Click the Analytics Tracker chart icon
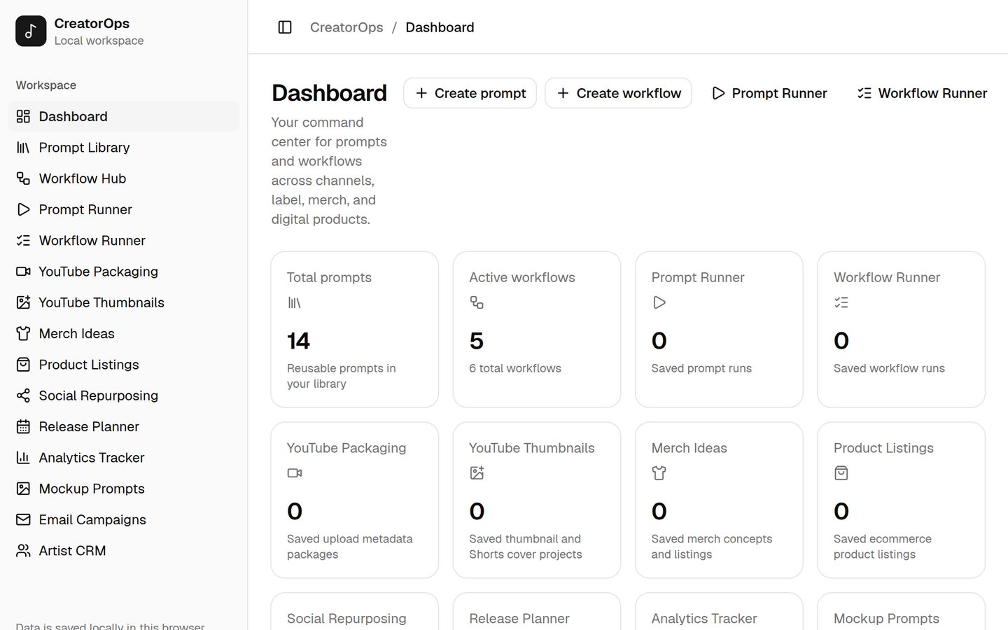 click(x=23, y=458)
